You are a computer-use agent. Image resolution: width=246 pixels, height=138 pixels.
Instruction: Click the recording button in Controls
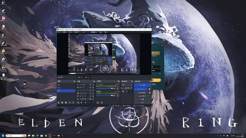coord(141,89)
